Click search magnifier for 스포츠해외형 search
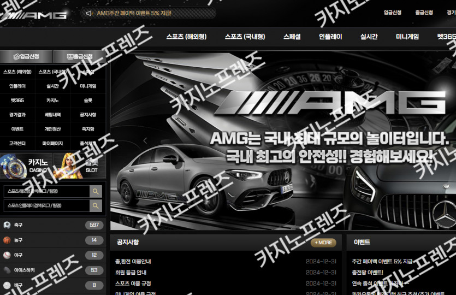This screenshot has height=295, width=456. point(96,191)
